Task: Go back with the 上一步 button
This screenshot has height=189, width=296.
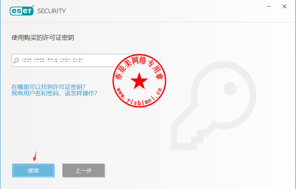Action: point(83,170)
